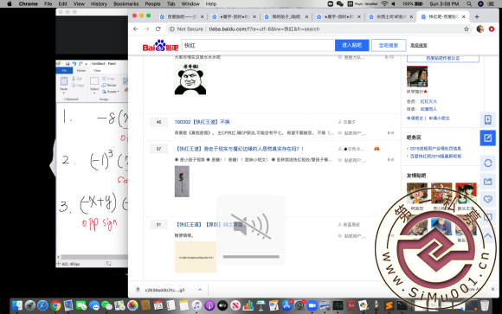Bookmark this page with the star icon
This screenshot has height=314, width=502.
(467, 29)
